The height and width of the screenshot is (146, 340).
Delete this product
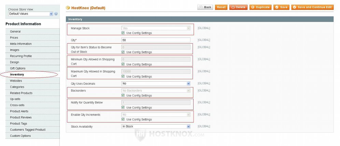238,7
